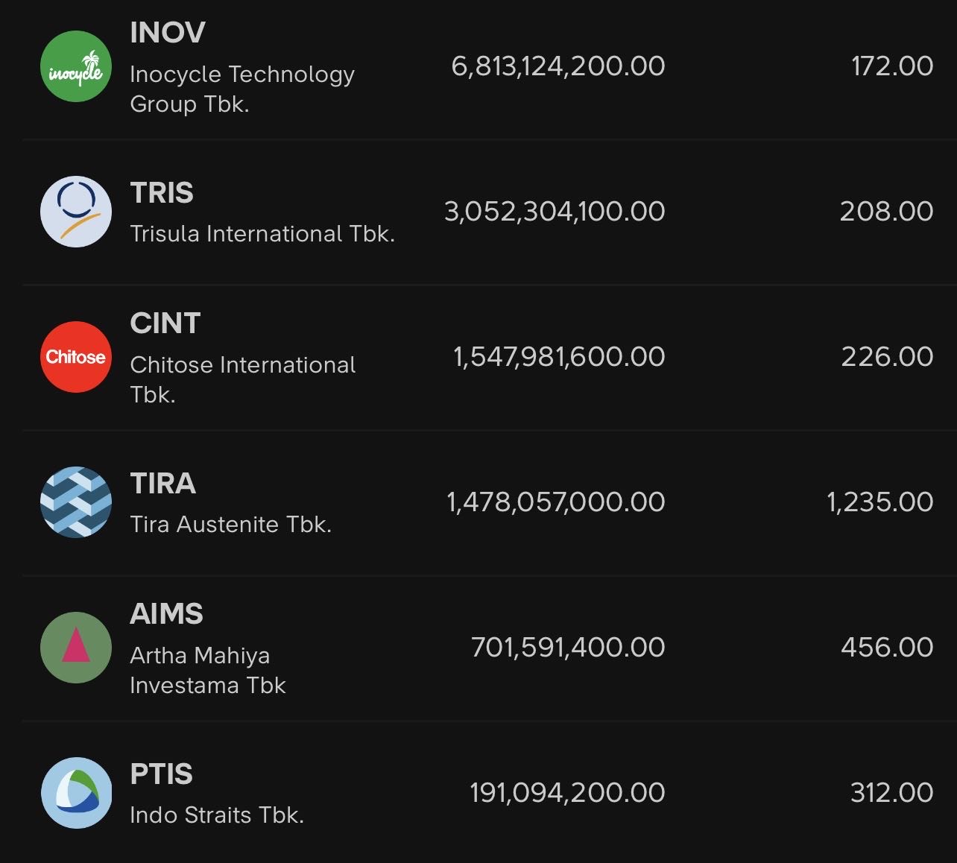The width and height of the screenshot is (957, 863).
Task: Open the PTIS ticker symbol
Action: 162,774
